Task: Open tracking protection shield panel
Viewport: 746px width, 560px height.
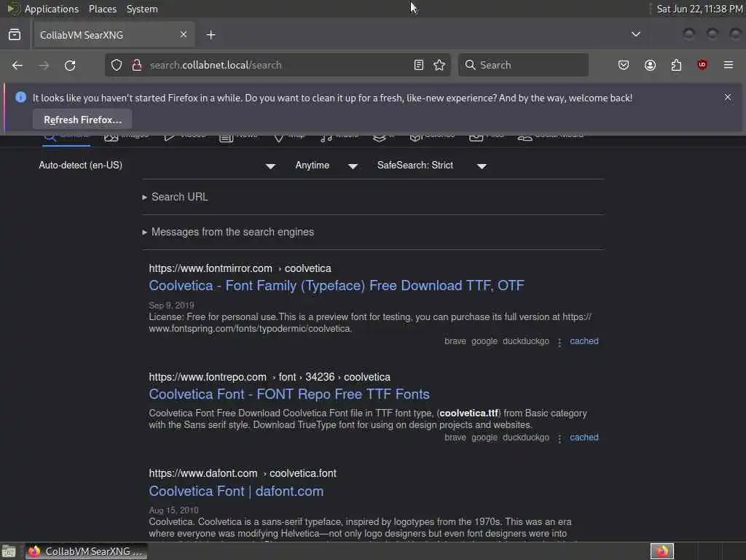Action: tap(117, 65)
